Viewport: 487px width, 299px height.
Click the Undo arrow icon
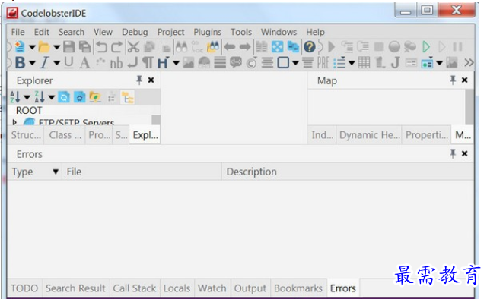(101, 47)
